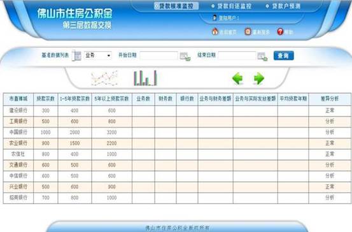Viewport: 352px width, 232px height.
Task: Select the 贷款归还监控 tab
Action: pyautogui.click(x=232, y=6)
